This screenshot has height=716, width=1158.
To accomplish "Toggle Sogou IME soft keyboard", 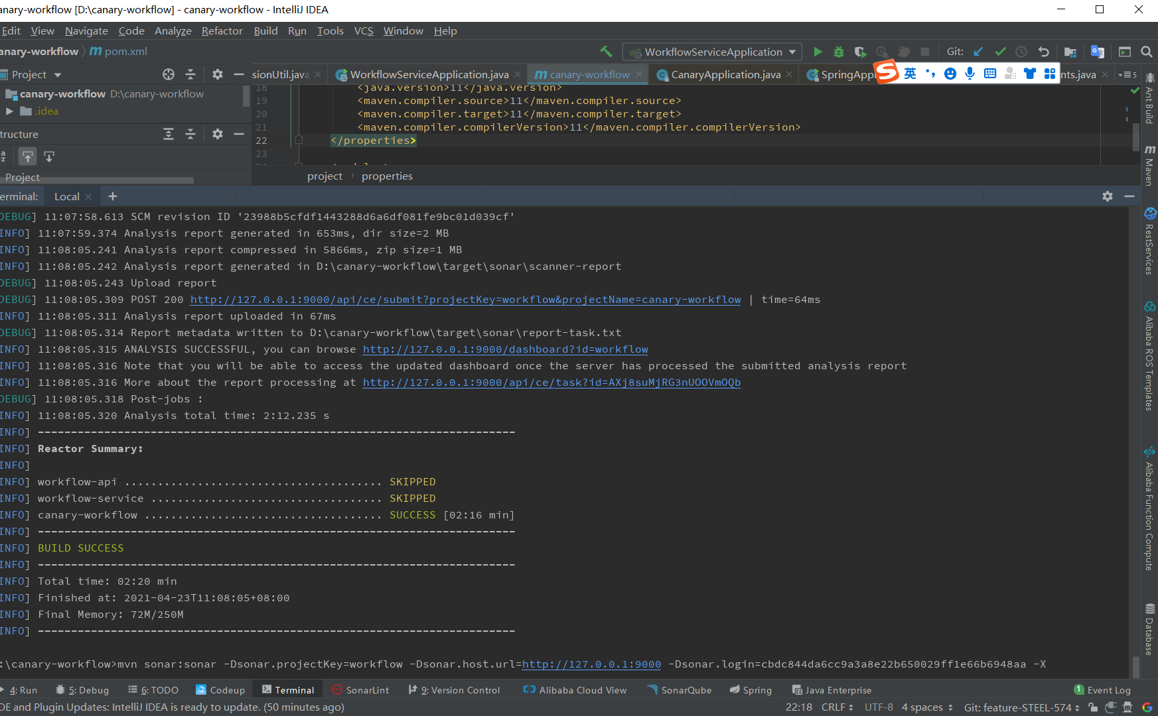I will tap(990, 74).
